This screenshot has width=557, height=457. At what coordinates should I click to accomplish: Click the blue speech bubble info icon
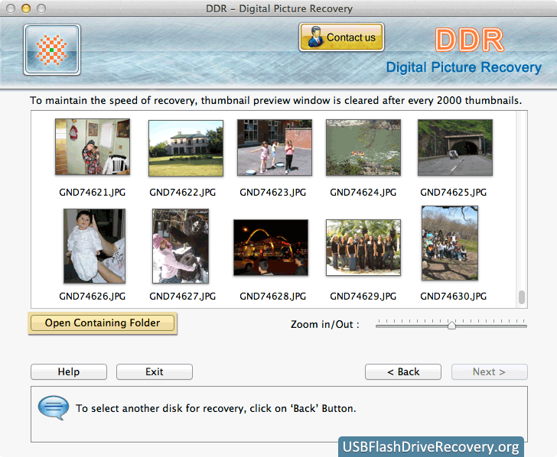(54, 407)
